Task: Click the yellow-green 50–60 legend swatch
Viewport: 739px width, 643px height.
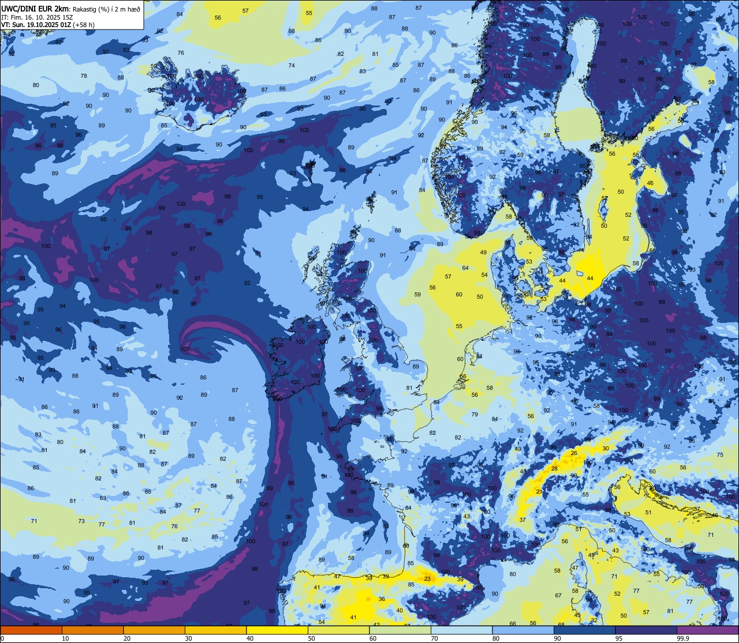Action: [338, 630]
